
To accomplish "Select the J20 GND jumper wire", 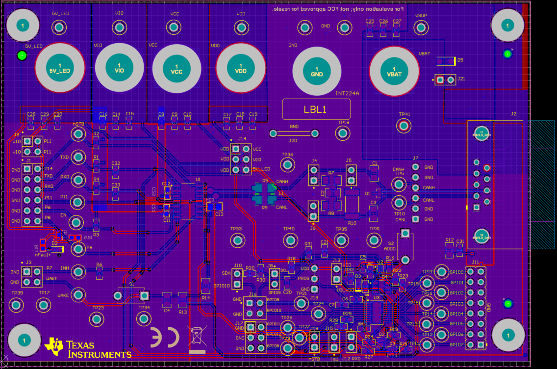I will pos(293,133).
